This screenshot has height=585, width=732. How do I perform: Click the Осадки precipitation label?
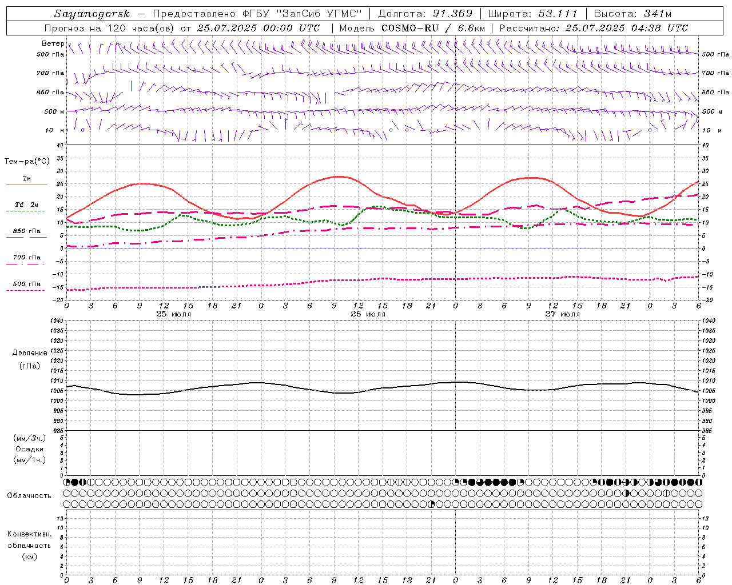pyautogui.click(x=30, y=449)
